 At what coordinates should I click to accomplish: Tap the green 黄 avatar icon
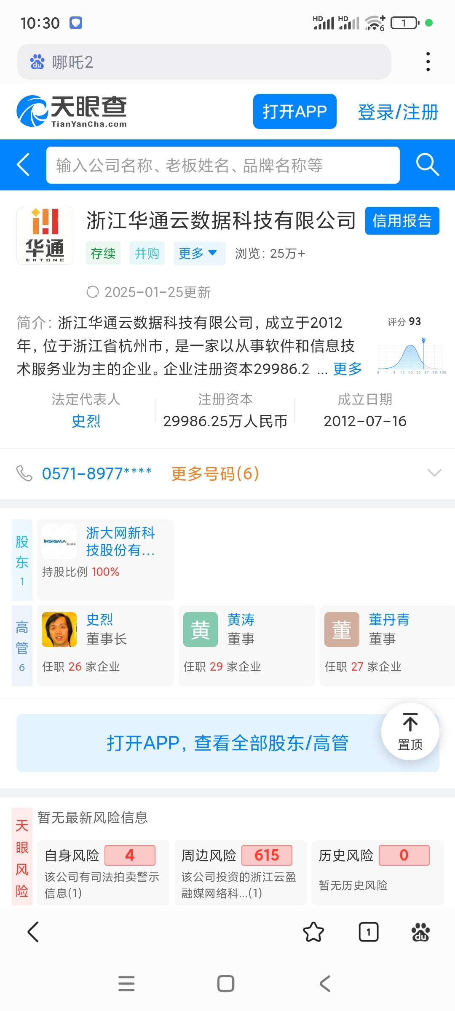tap(201, 629)
